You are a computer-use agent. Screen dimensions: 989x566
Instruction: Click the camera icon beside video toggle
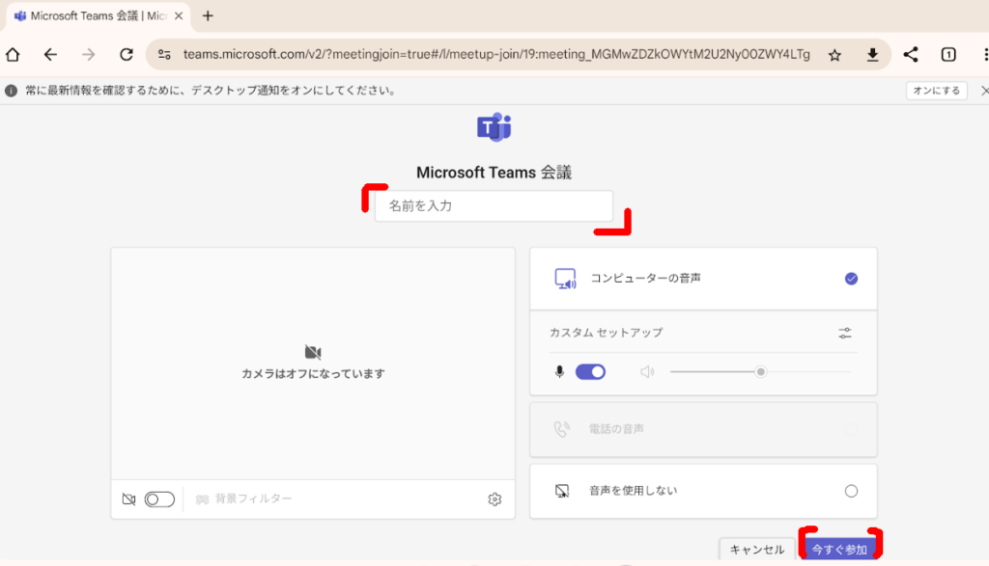(x=128, y=499)
